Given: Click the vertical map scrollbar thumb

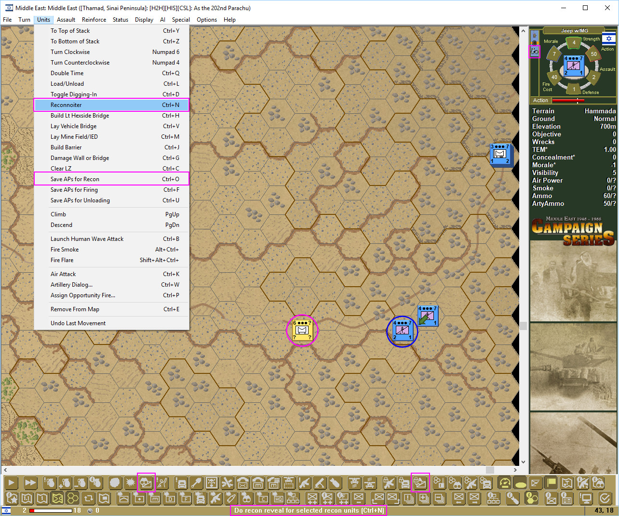Looking at the screenshot, I should (x=523, y=326).
